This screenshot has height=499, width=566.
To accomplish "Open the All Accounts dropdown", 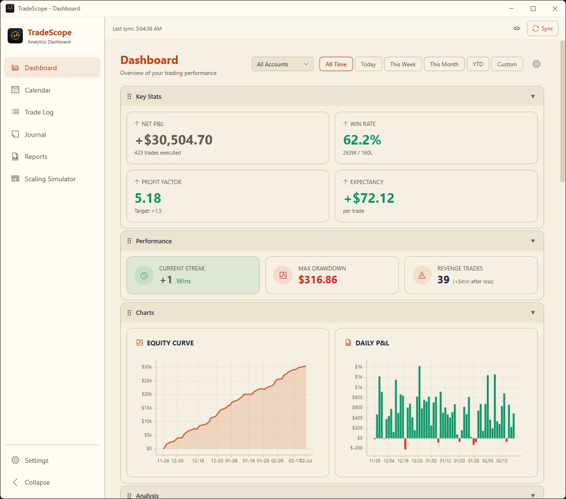I will pyautogui.click(x=282, y=64).
